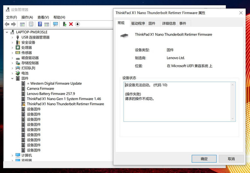Click the Properties icon in Device Manager toolbar
Screen dimensions: 250x173
(31, 24)
